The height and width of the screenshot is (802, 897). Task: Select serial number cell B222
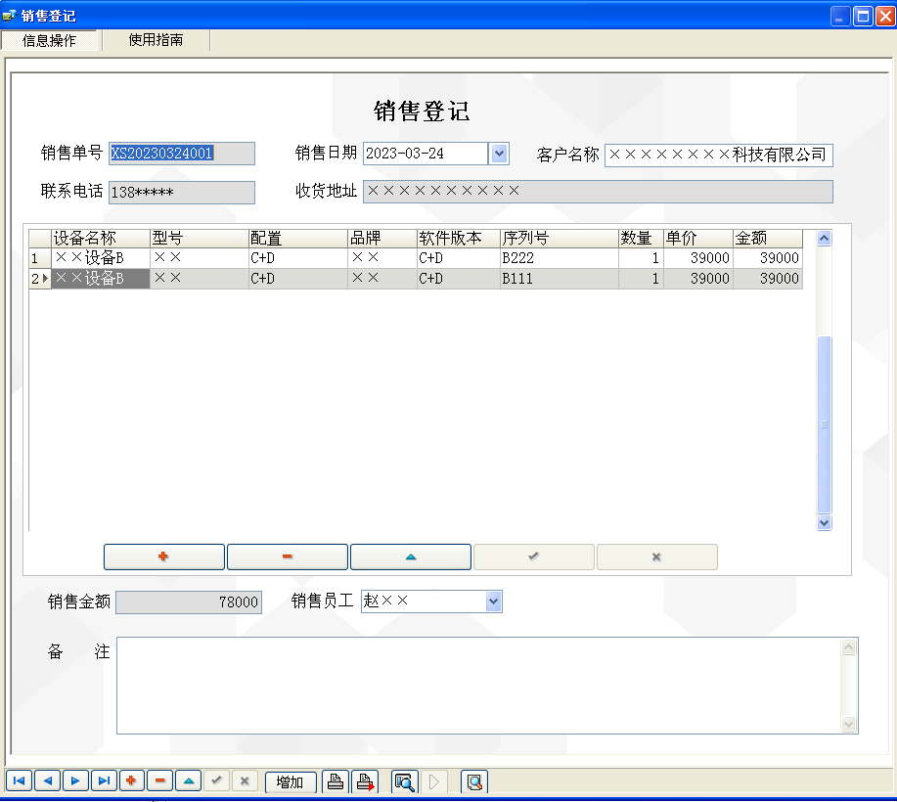559,258
